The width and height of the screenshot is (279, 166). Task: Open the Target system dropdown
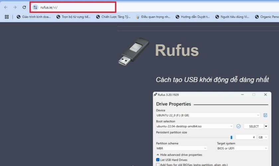[x=242, y=148]
